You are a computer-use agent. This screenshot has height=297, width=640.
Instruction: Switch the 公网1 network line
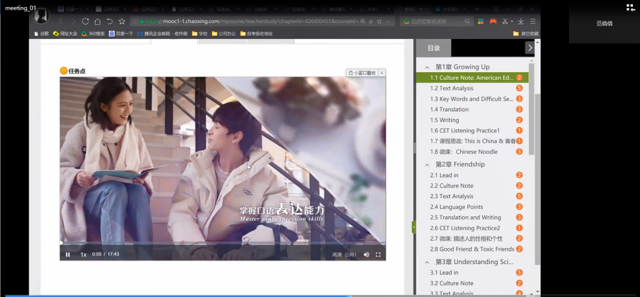(350, 255)
